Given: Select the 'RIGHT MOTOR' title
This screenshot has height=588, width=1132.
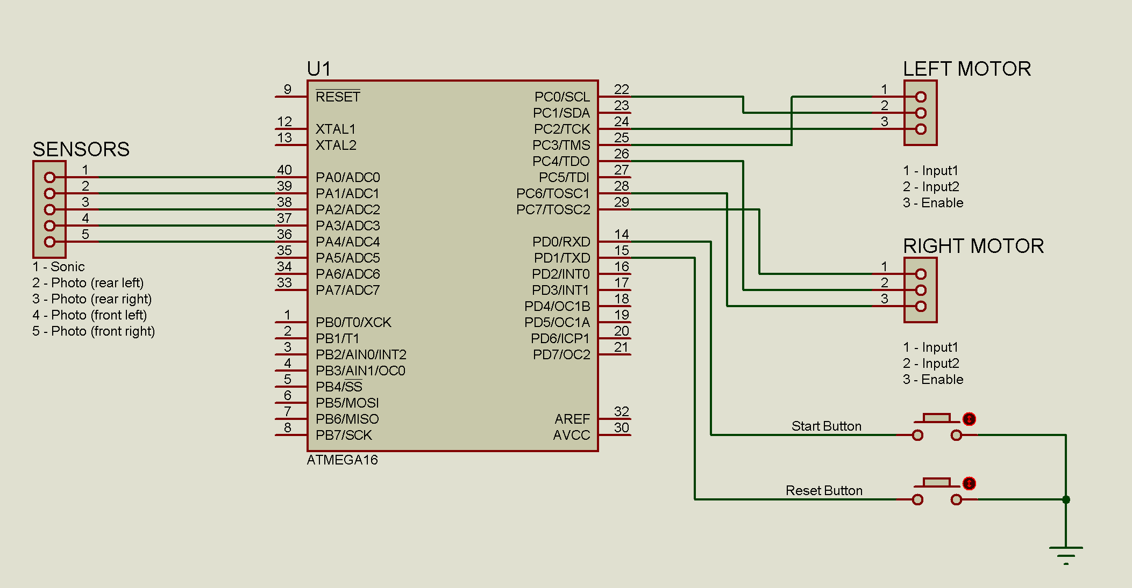Looking at the screenshot, I should pos(973,246).
